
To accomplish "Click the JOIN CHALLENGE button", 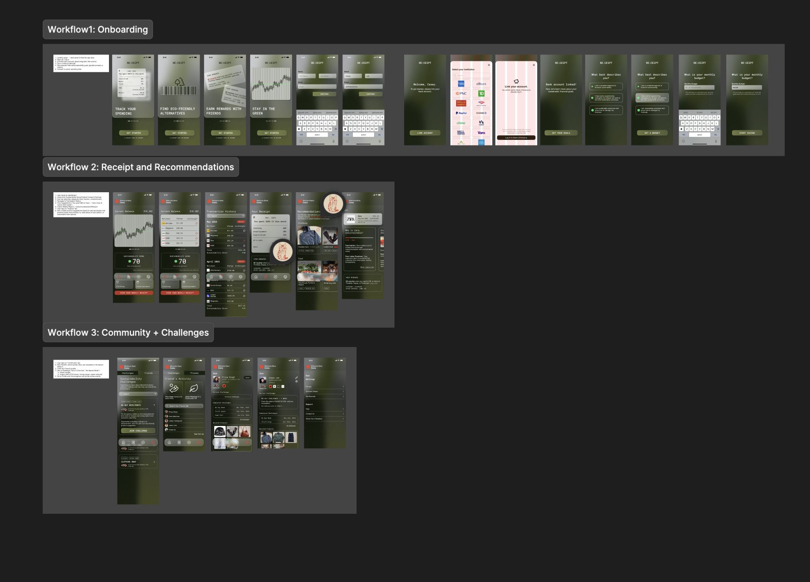I will pos(138,431).
